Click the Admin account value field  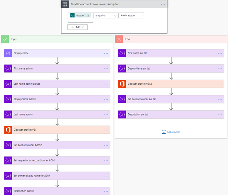click(131, 15)
